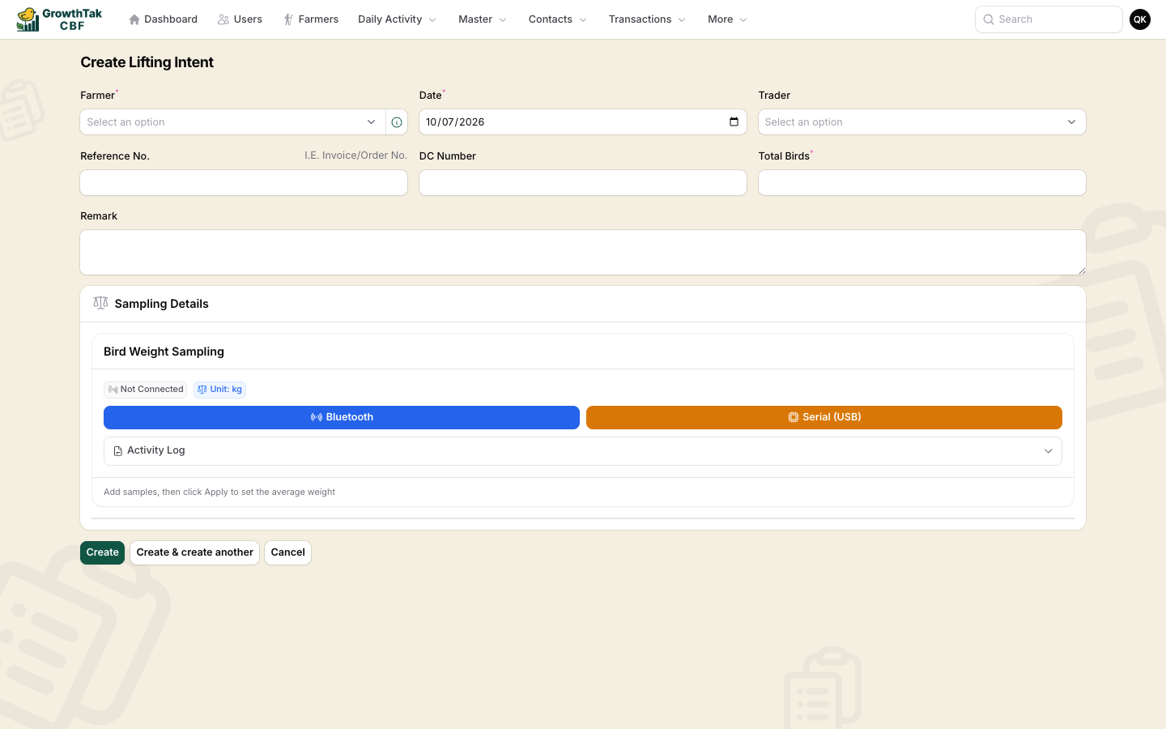Click the Serial USB chip icon
The image size is (1166, 729).
pyautogui.click(x=794, y=417)
